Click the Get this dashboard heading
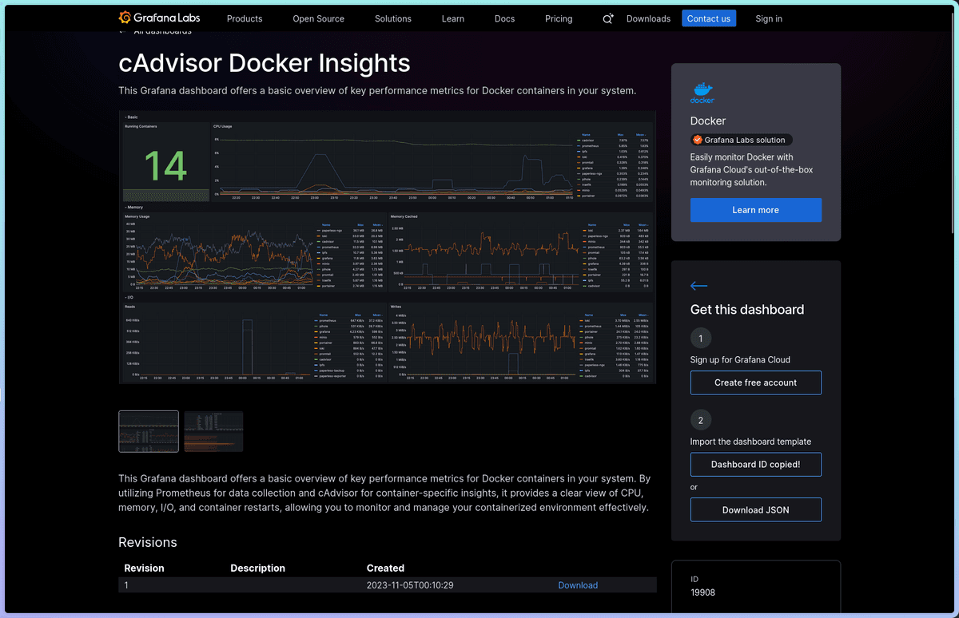This screenshot has width=959, height=618. 747,310
